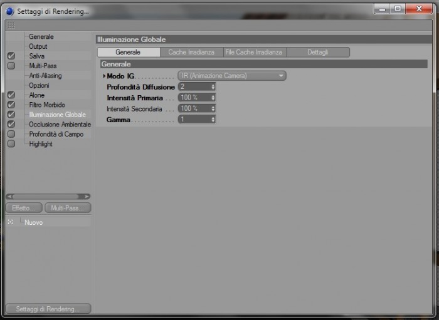Click the right arrow of horizontal scrollbar
Image resolution: width=439 pixels, height=320 pixels.
point(87,197)
